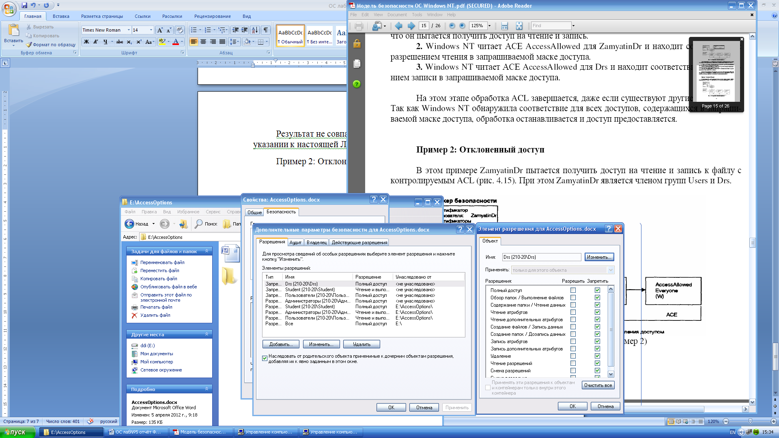Viewport: 779px width, 438px height.
Task: Uncheck Deny for Удаление
Action: 597,356
